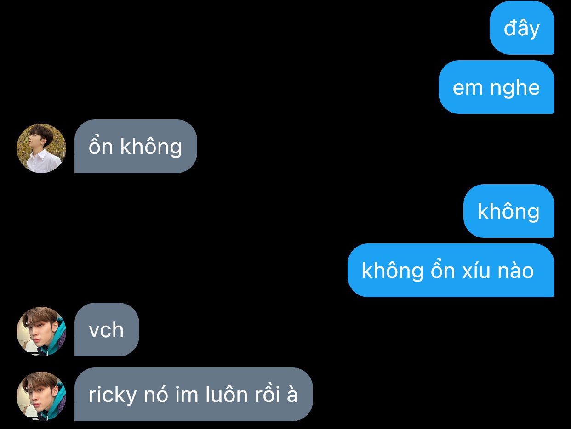Click "ổn" at the start of the first gray bubble
This screenshot has height=429, width=571.
coord(101,146)
